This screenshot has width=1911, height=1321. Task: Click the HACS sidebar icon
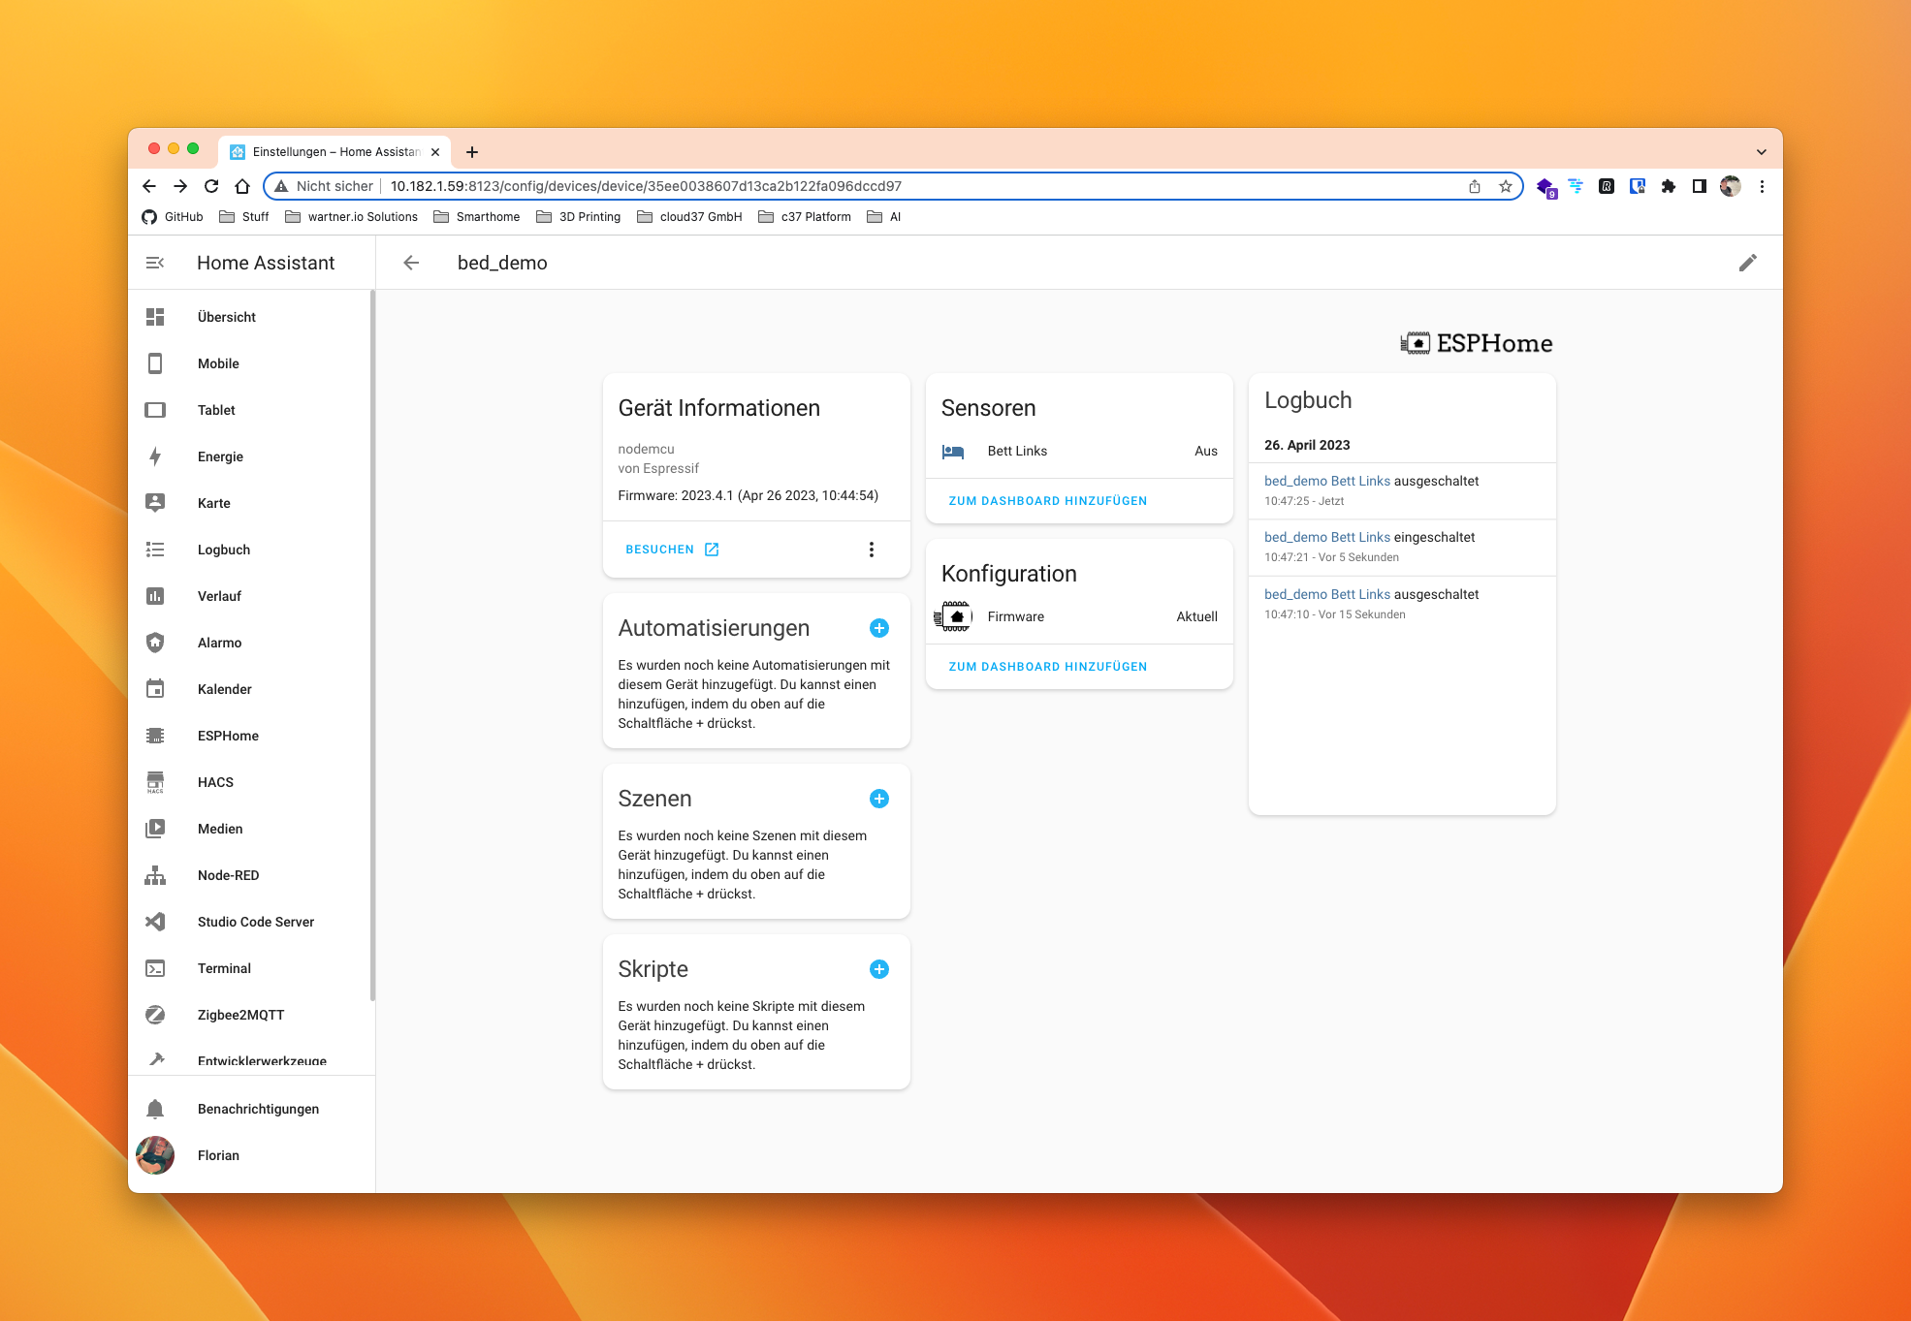point(157,782)
